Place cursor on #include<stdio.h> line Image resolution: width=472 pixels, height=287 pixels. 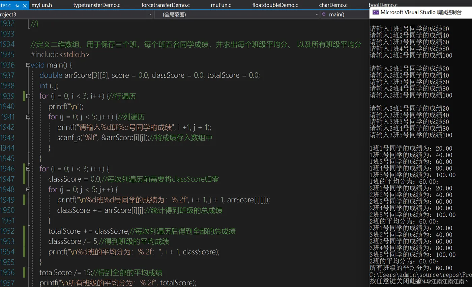(x=60, y=54)
